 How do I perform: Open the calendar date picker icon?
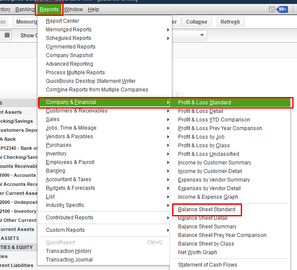[x=7, y=35]
